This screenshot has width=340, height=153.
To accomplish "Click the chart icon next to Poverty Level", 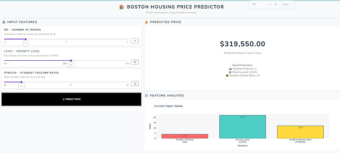I will coord(230,72).
